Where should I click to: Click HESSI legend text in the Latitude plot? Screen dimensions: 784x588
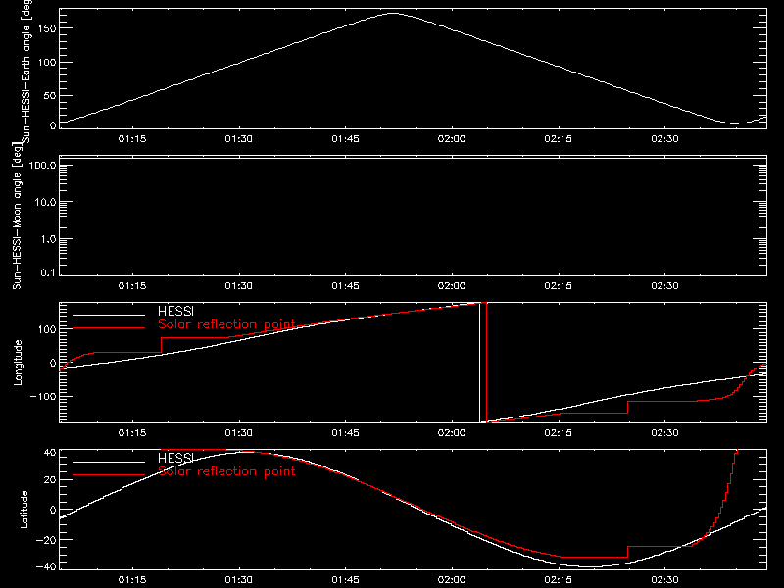(175, 458)
